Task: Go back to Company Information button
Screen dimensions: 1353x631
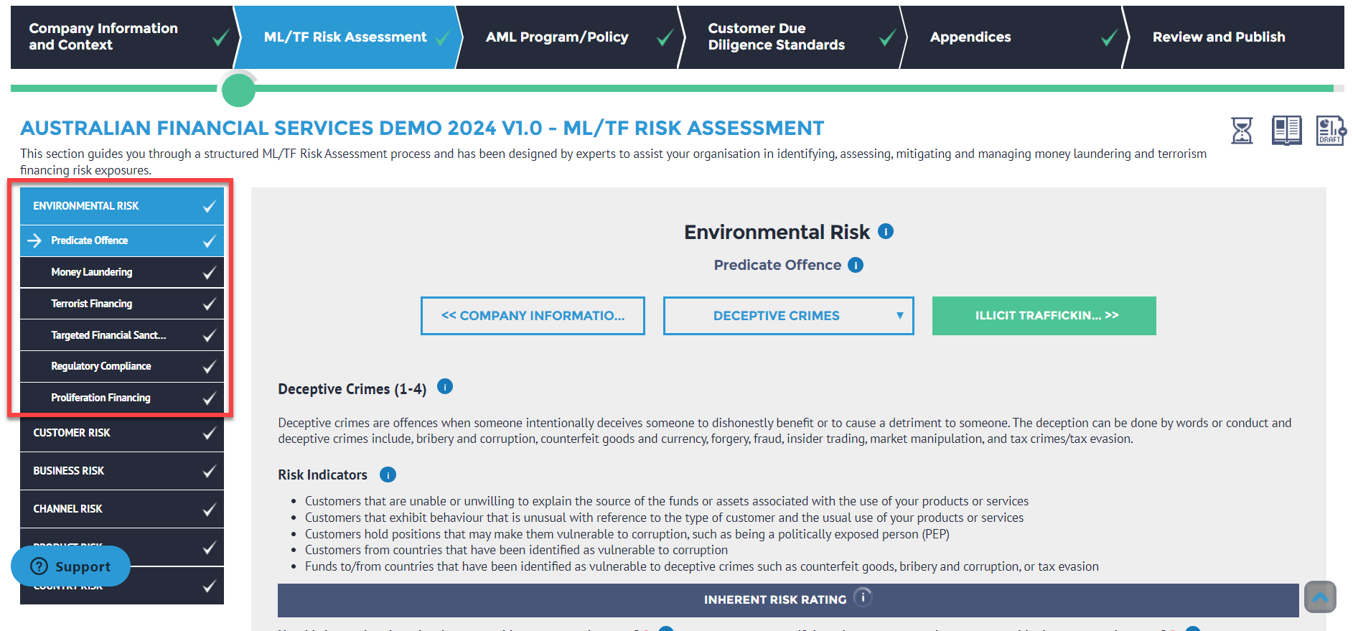Action: coord(533,316)
